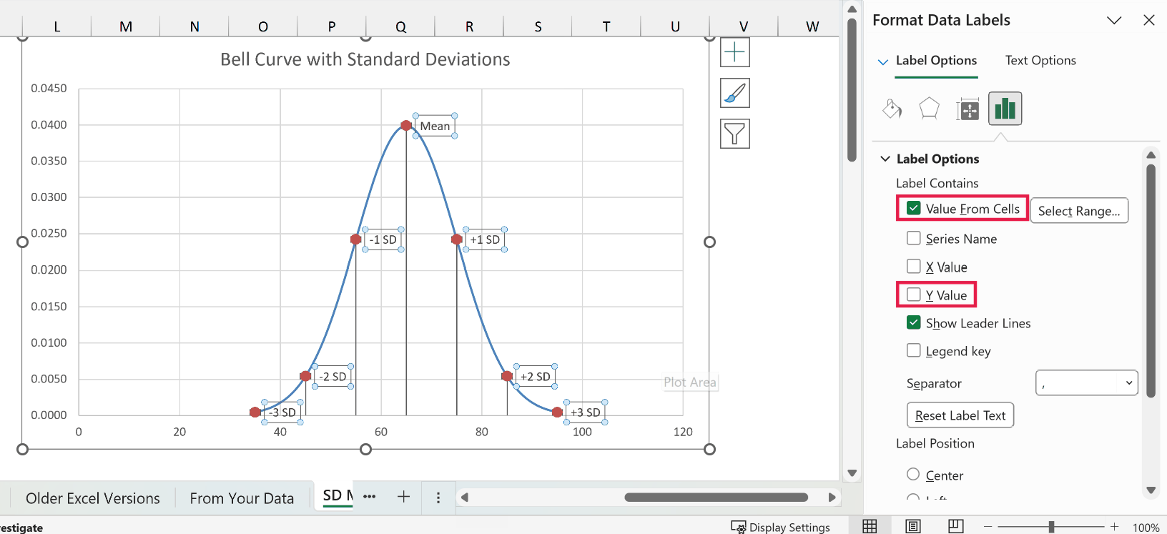Enable the Series Name checkbox
The height and width of the screenshot is (534, 1167).
coord(913,238)
